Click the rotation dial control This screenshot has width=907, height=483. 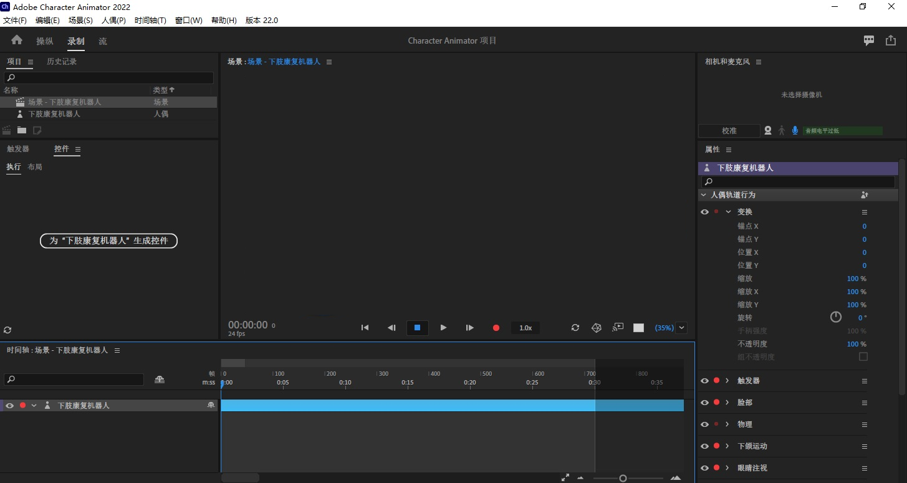click(x=836, y=317)
